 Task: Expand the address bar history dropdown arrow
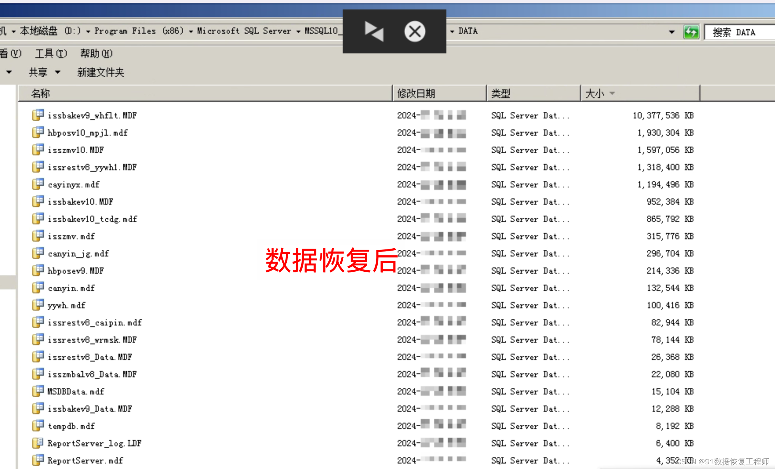671,32
